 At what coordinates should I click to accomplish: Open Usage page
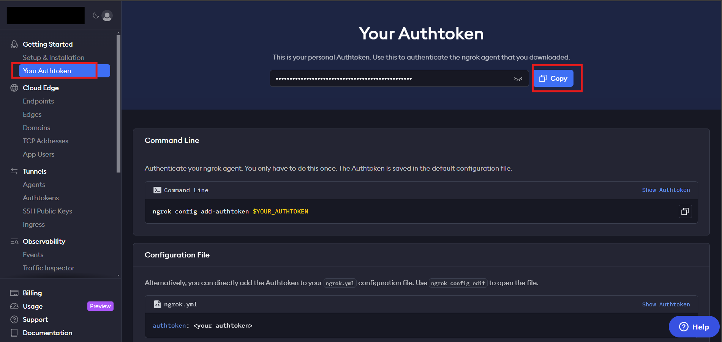point(33,306)
